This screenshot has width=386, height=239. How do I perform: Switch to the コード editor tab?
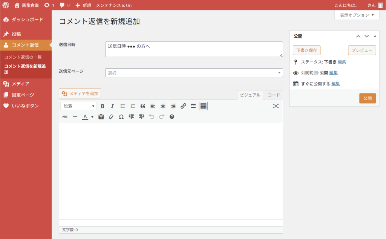click(x=274, y=95)
